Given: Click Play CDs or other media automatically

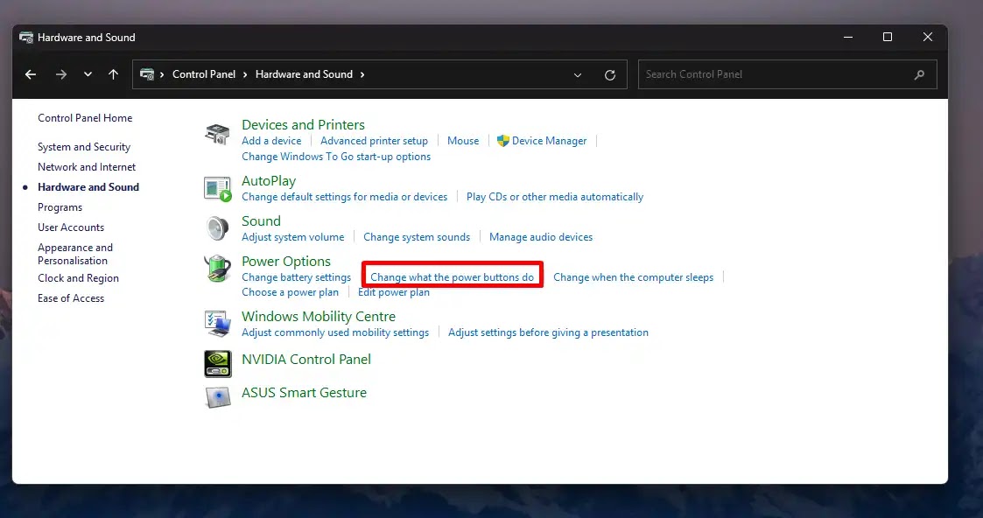Looking at the screenshot, I should point(555,197).
